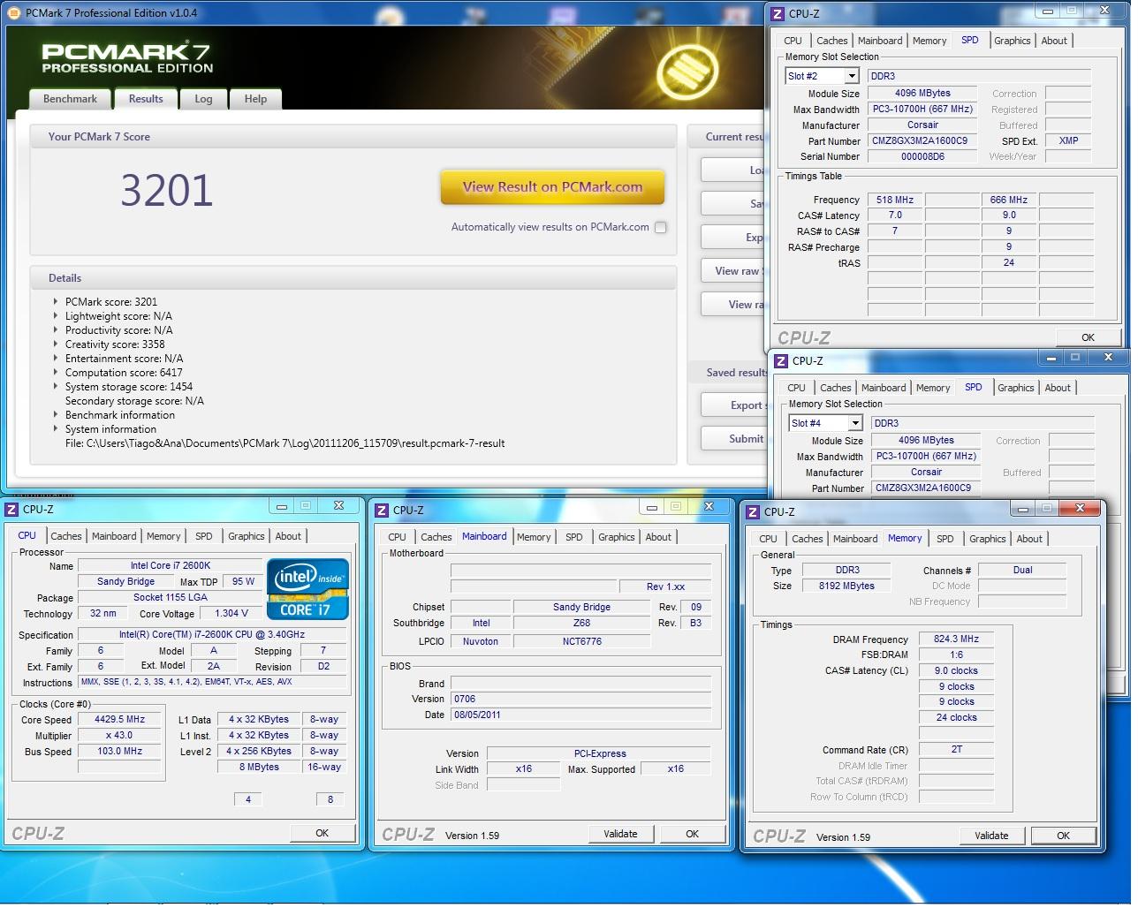Click the large 3201 score number

167,191
